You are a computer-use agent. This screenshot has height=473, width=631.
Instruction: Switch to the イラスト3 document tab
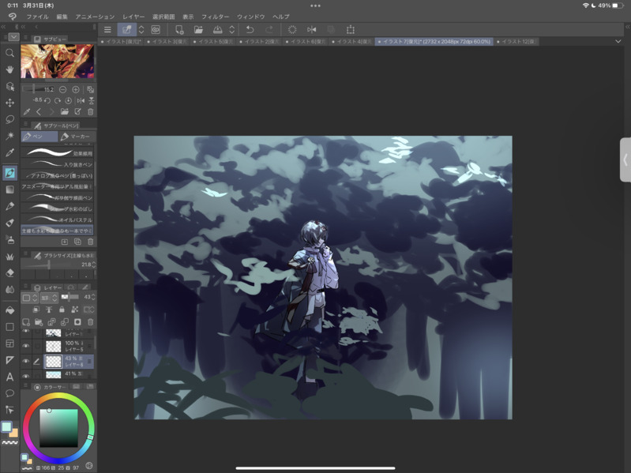[167, 41]
